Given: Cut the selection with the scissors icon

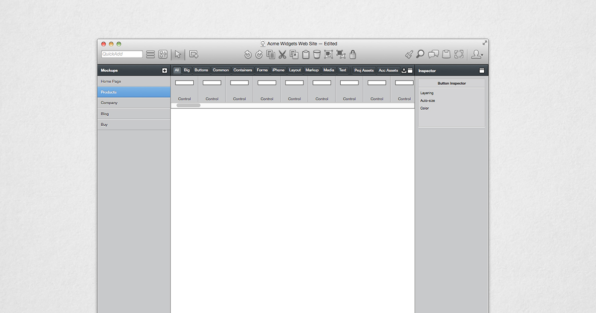Looking at the screenshot, I should coord(282,55).
